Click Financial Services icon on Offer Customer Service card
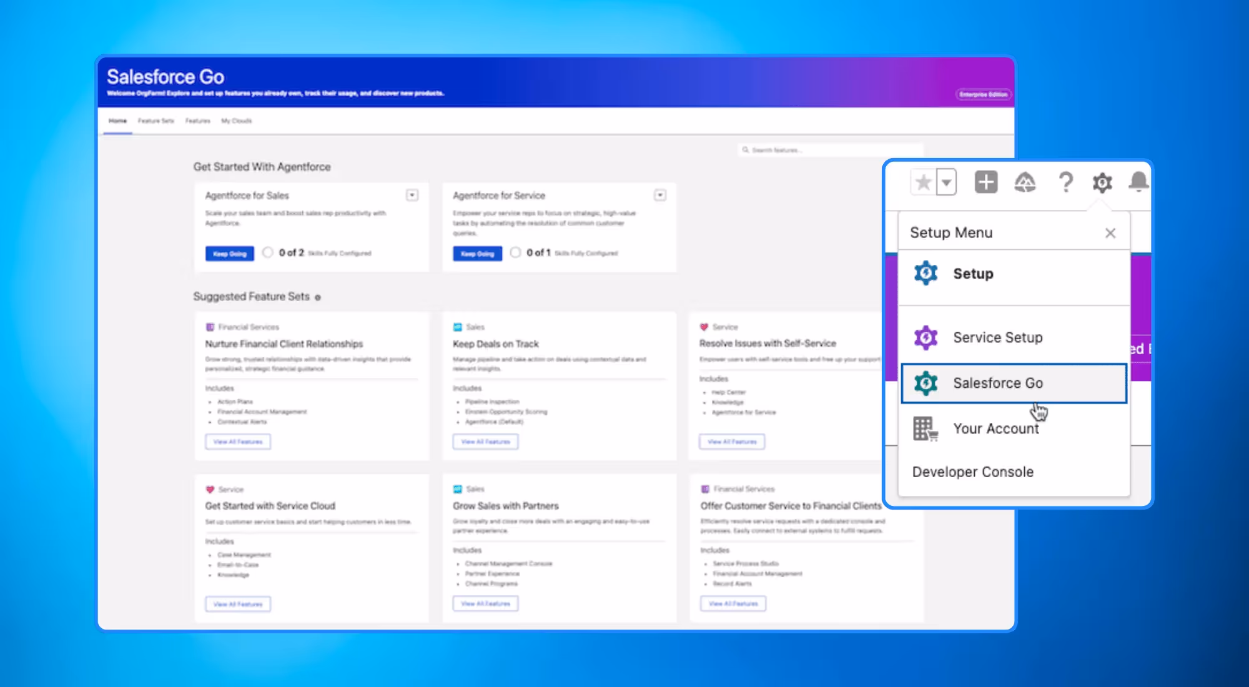1249x687 pixels. 706,489
